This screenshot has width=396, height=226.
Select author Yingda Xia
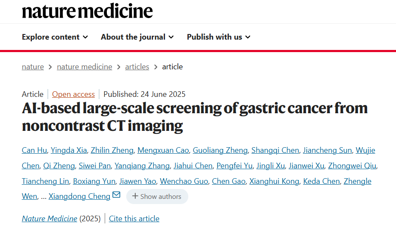(x=69, y=150)
